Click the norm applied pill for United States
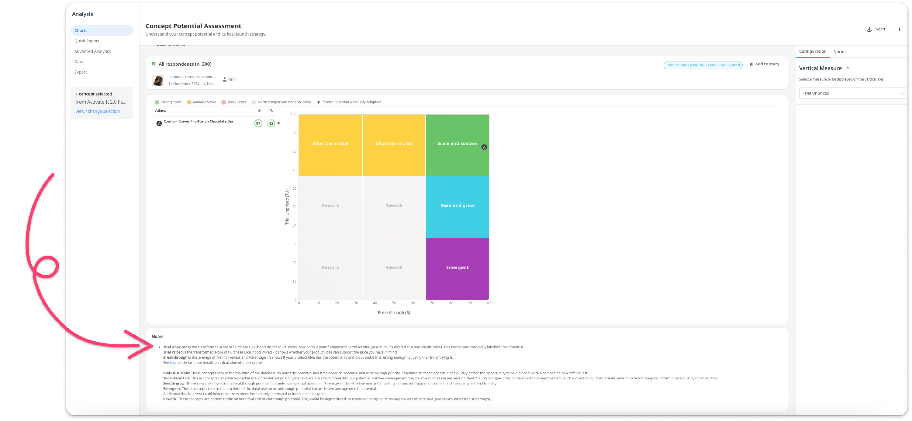Viewport: 912px width, 421px height. pyautogui.click(x=703, y=65)
